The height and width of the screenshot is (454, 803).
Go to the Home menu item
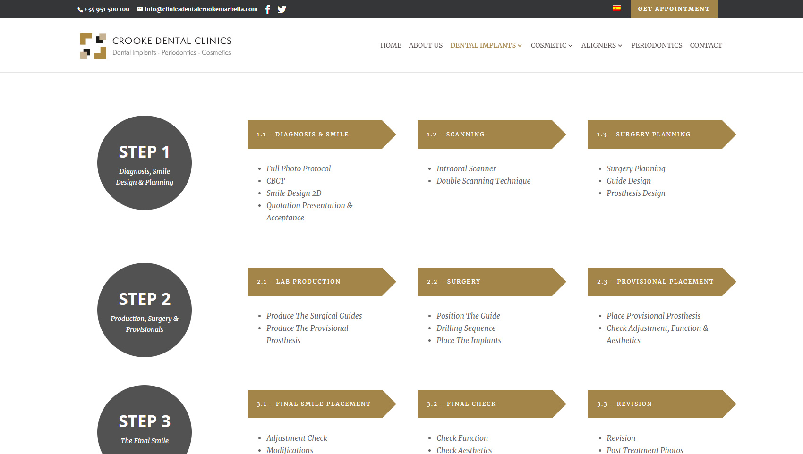391,45
